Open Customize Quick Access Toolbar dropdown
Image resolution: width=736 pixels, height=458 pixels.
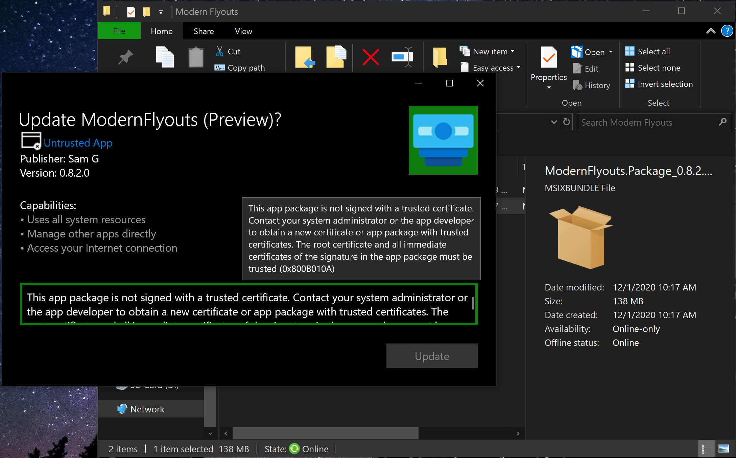[161, 12]
